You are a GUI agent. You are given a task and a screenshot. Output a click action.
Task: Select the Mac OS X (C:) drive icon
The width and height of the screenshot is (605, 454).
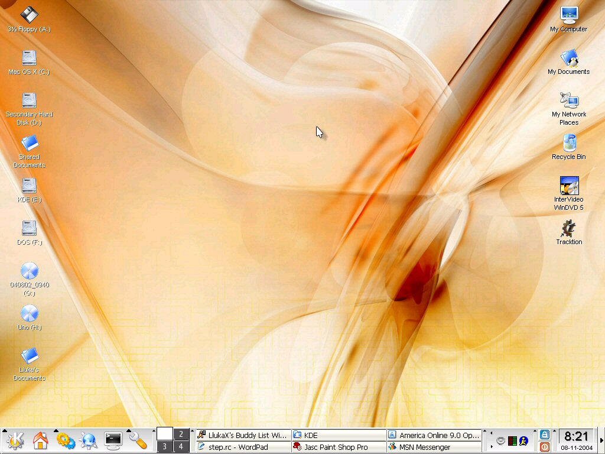[x=29, y=58]
